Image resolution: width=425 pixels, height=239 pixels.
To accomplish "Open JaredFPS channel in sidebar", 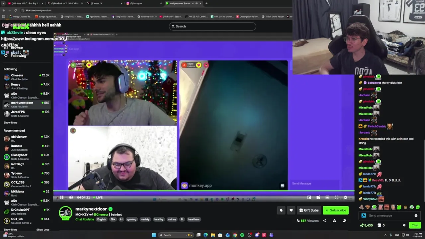I will pyautogui.click(x=27, y=114).
